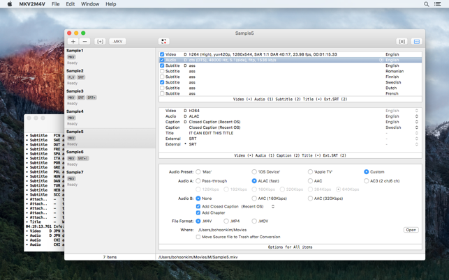Click the start conversion icon in the toolbar
The image size is (449, 280).
pos(164,41)
